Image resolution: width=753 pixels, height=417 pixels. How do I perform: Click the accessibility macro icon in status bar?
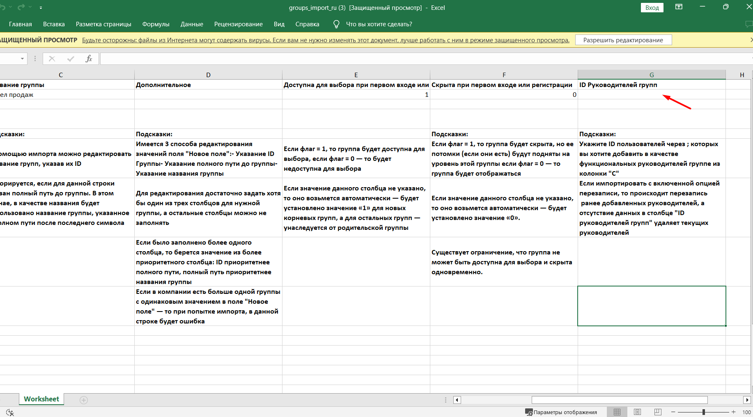(10, 412)
